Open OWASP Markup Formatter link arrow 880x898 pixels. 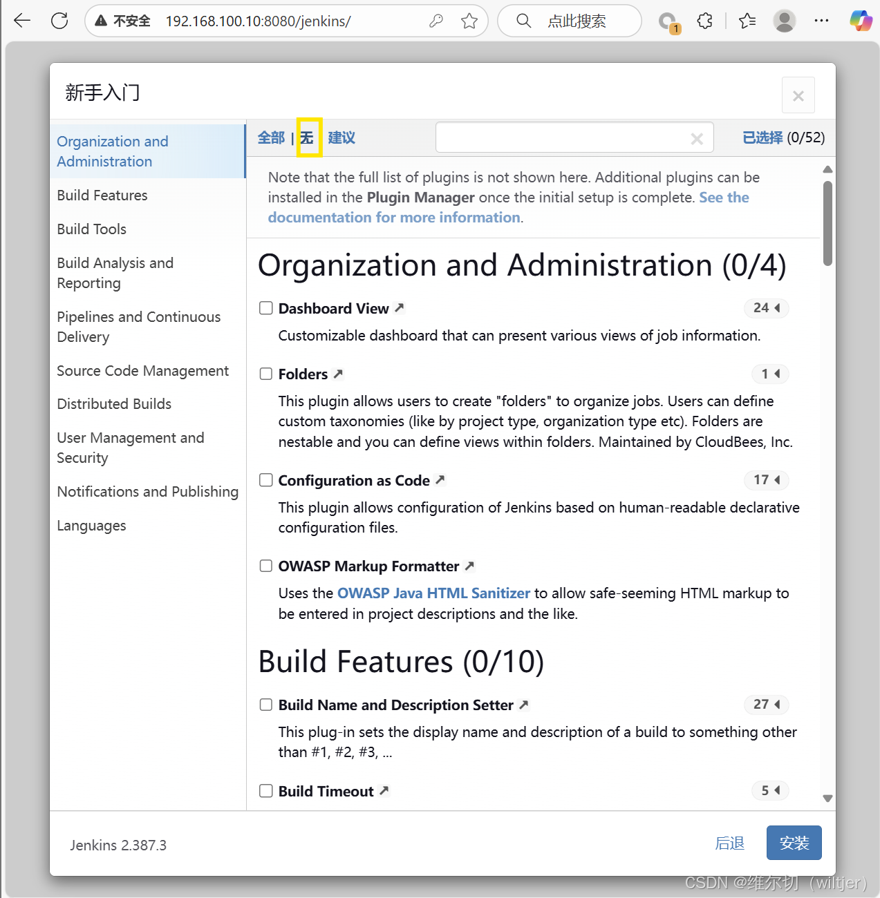(x=469, y=566)
